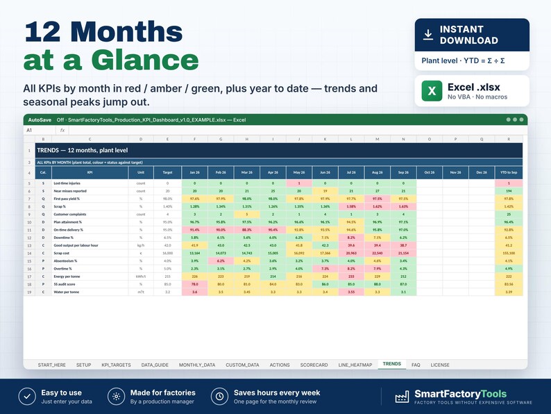551x414 pixels.
Task: Click the A1 name box
Action: pos(40,130)
